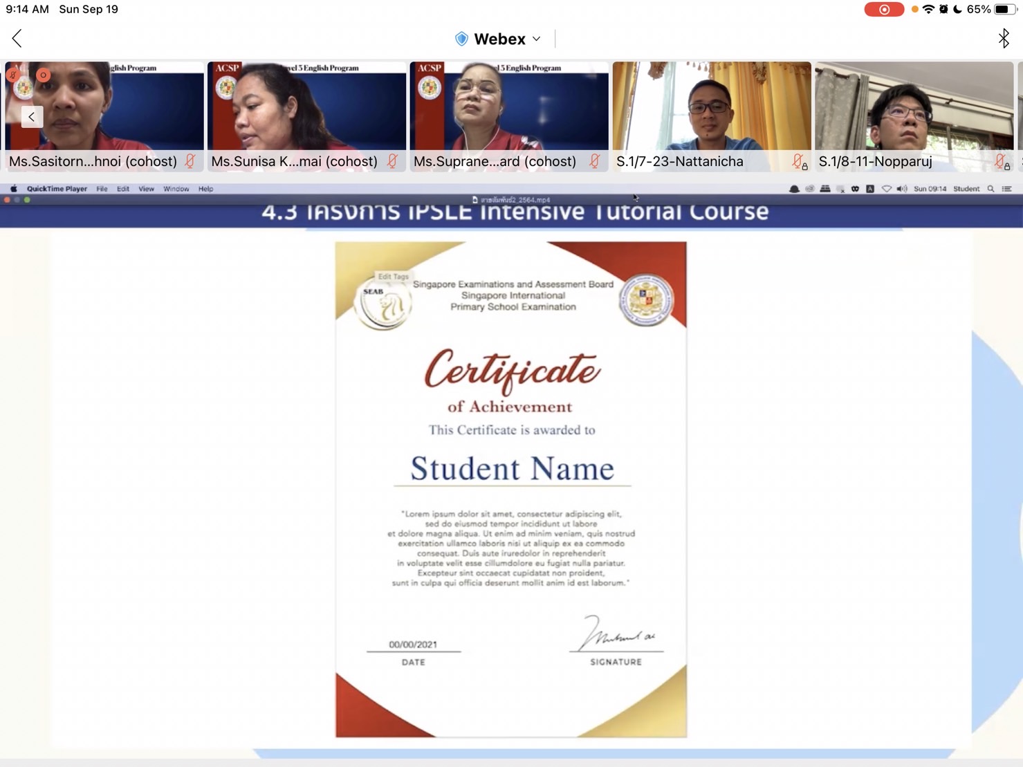This screenshot has height=767, width=1023.
Task: Click the Mac Wi-Fi status icon
Action: [x=886, y=189]
